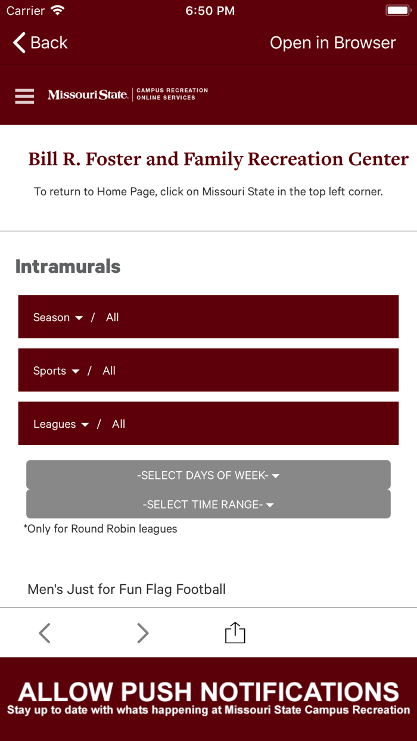Tap the Allow Push Notifications banner
Screen dimensions: 417x741
coord(208,698)
